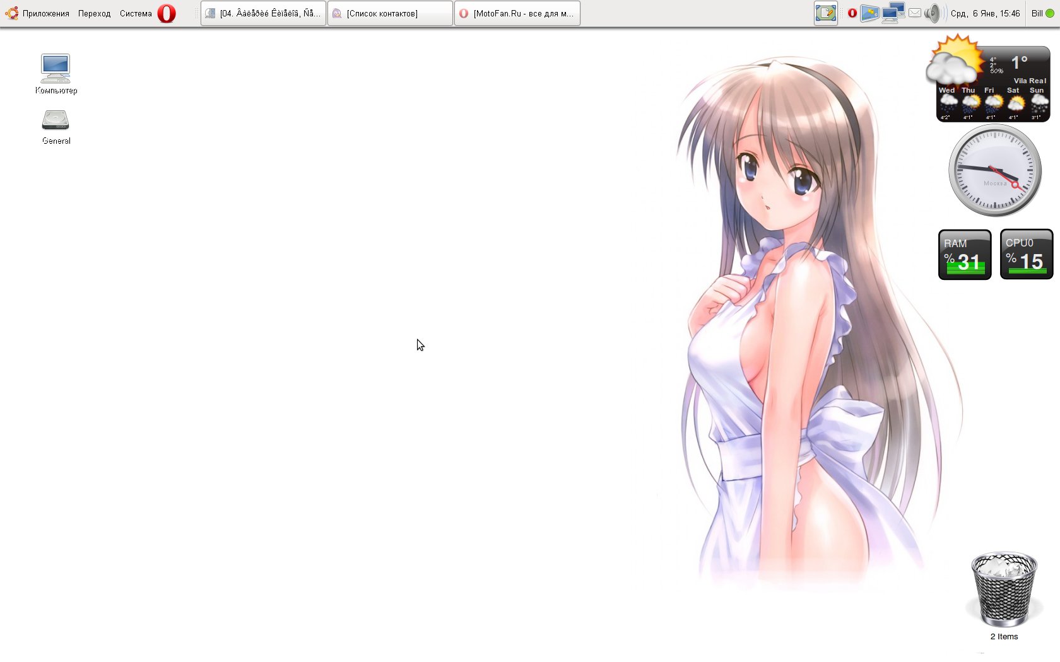Switch to the '[04.' taskbar window
Viewport: 1060px width, 662px height.
tap(263, 13)
